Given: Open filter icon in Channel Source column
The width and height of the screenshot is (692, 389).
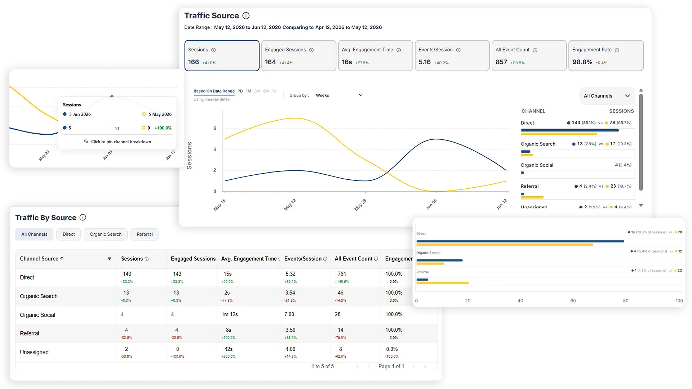Looking at the screenshot, I should (x=109, y=259).
